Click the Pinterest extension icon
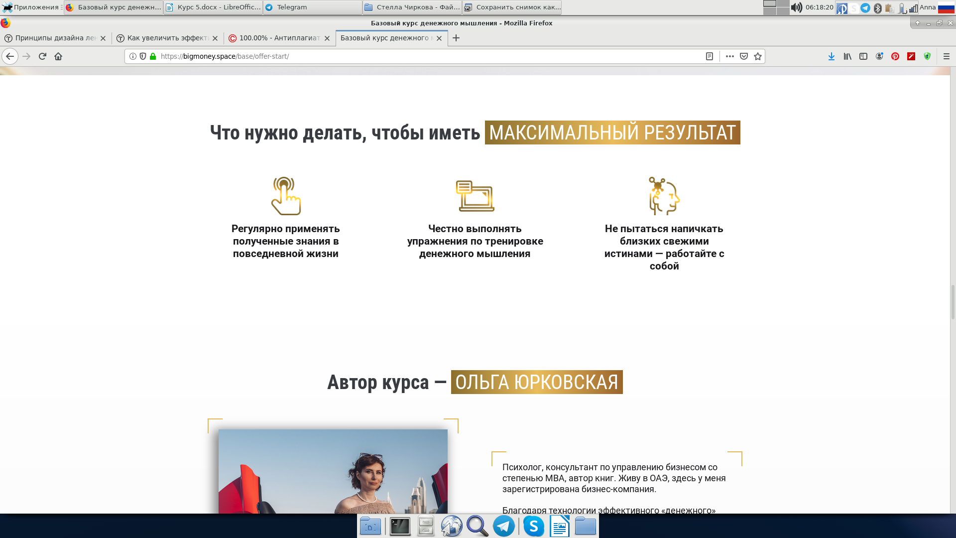The width and height of the screenshot is (956, 538). 895,56
